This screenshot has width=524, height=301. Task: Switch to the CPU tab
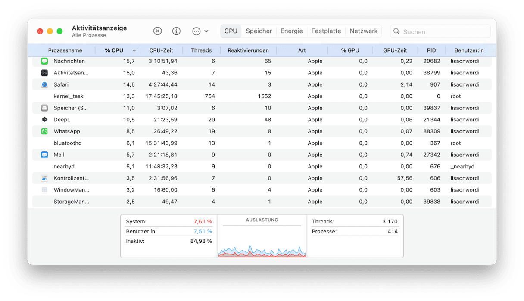[x=231, y=31]
